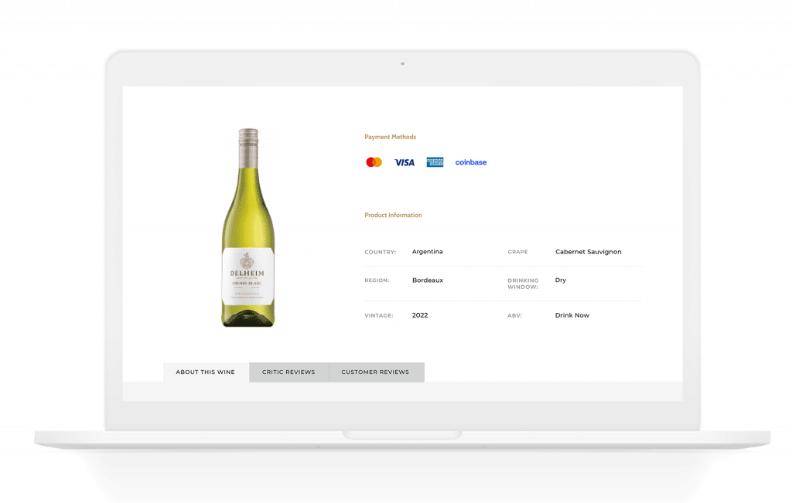Select the Drink Now value text
Screen dimensions: 792x503
pyautogui.click(x=572, y=314)
